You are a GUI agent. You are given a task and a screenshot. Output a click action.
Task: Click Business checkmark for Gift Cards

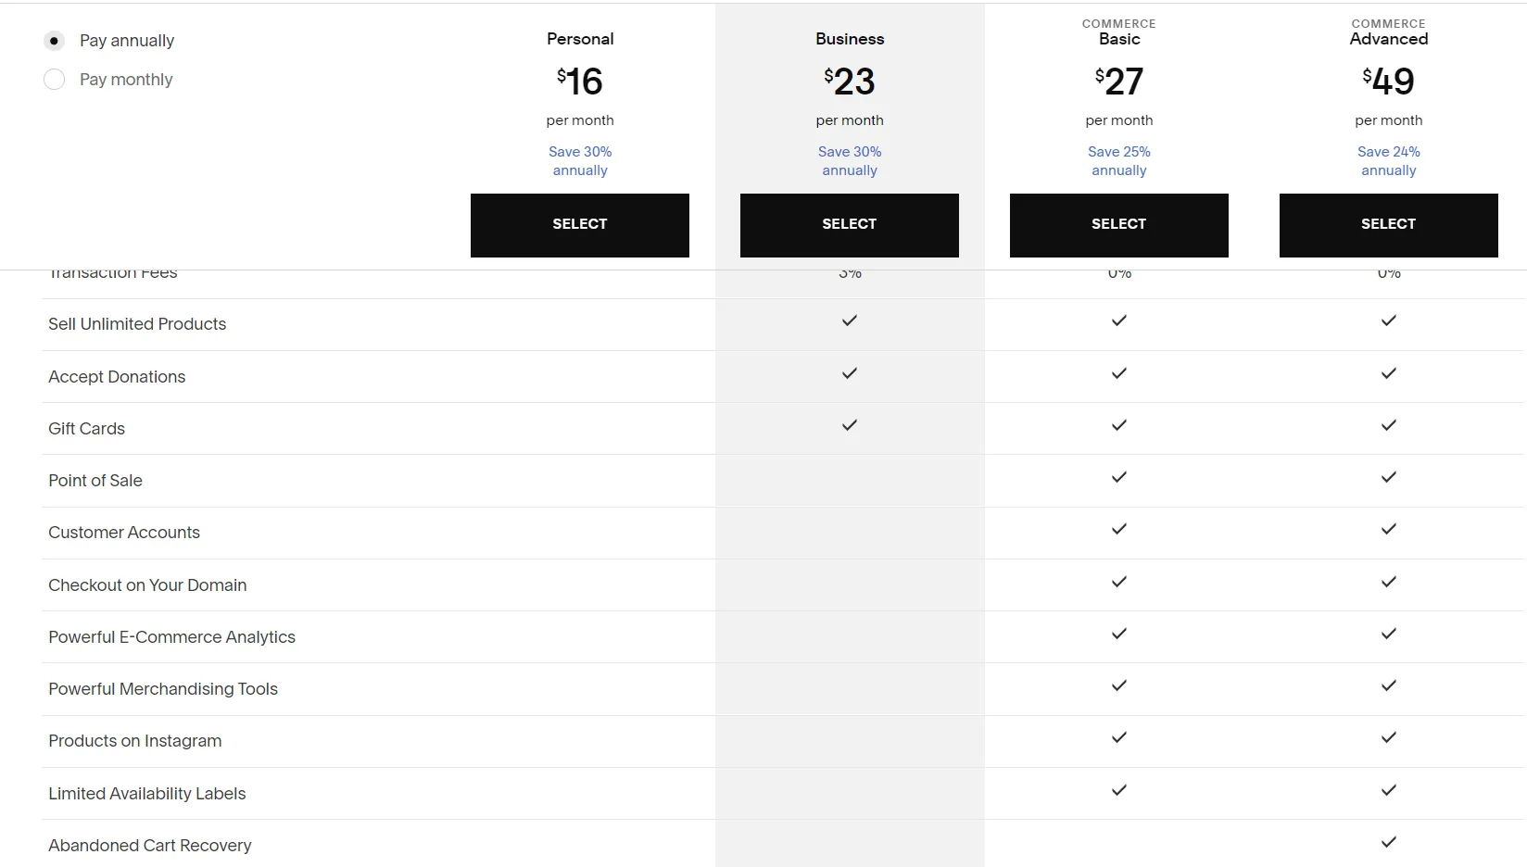click(x=849, y=425)
